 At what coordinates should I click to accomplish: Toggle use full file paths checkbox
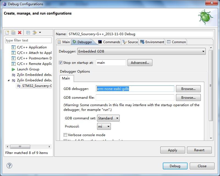click(x=65, y=141)
